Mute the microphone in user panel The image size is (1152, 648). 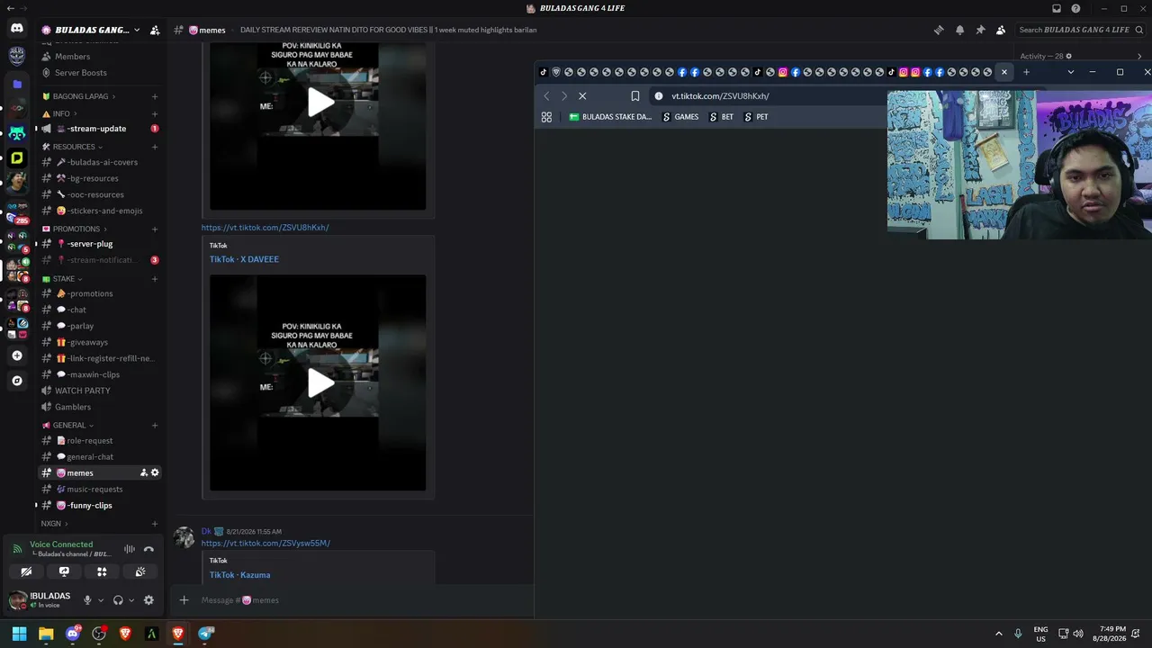coord(87,600)
